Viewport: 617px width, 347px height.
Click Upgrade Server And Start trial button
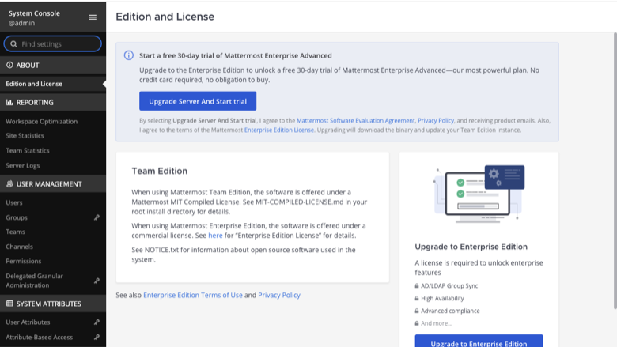(198, 101)
